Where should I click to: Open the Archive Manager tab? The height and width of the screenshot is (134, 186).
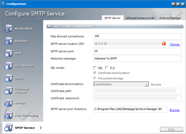(x=170, y=18)
